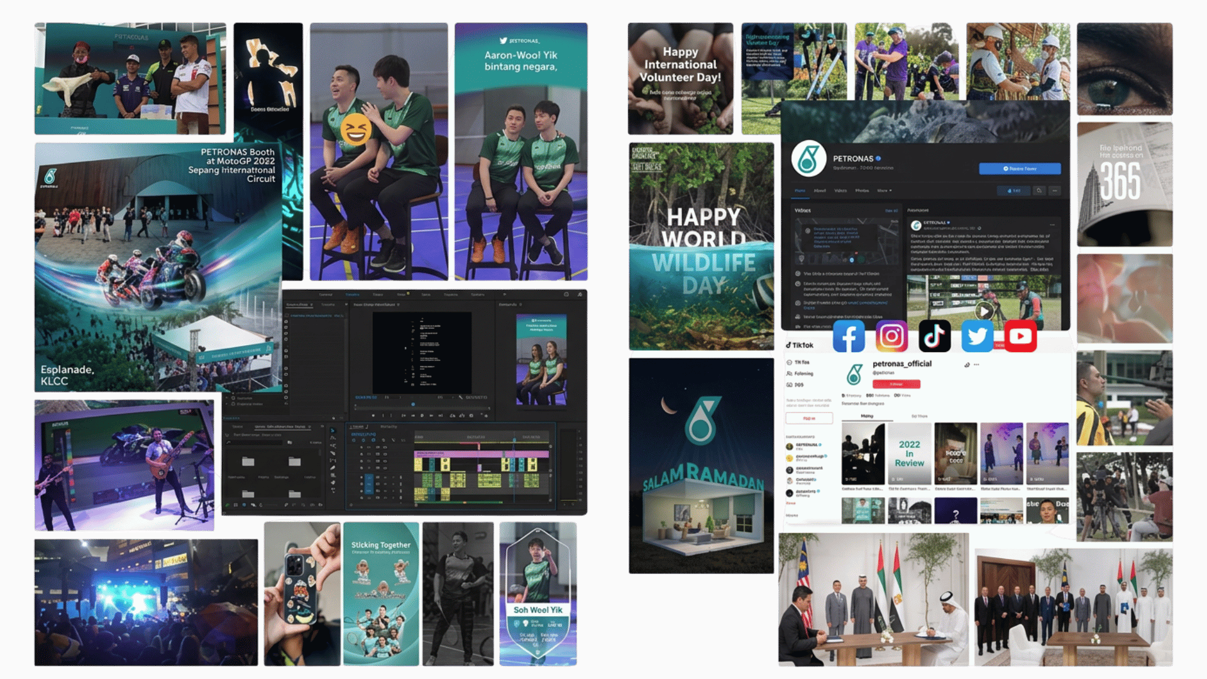Click the Facebook app icon
This screenshot has width=1207, height=679.
pyautogui.click(x=849, y=336)
